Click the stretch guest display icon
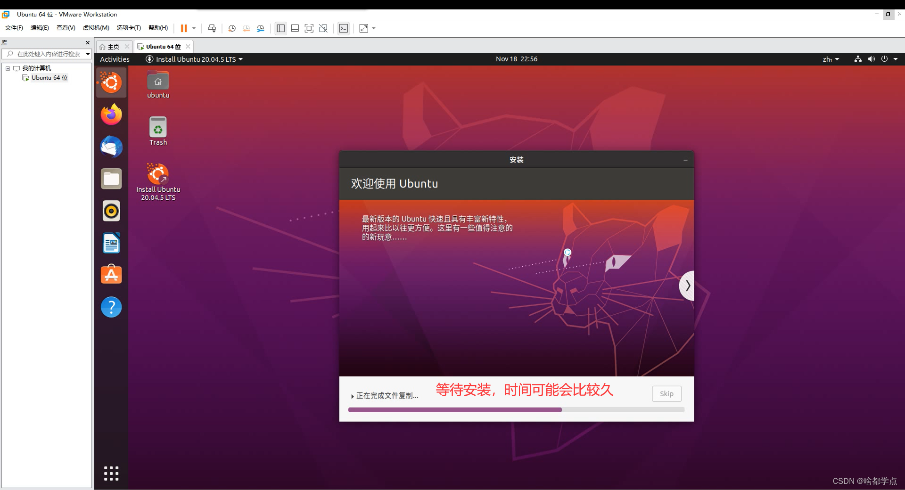This screenshot has height=490, width=905. [x=364, y=28]
